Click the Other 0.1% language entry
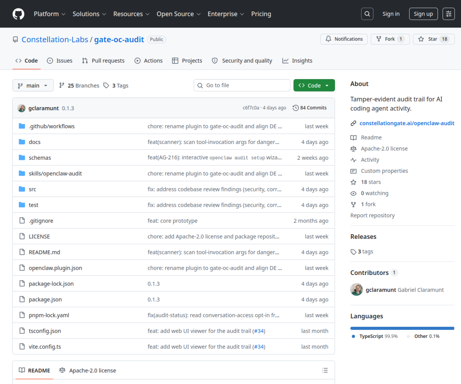This screenshot has height=384, width=461. tap(423, 336)
